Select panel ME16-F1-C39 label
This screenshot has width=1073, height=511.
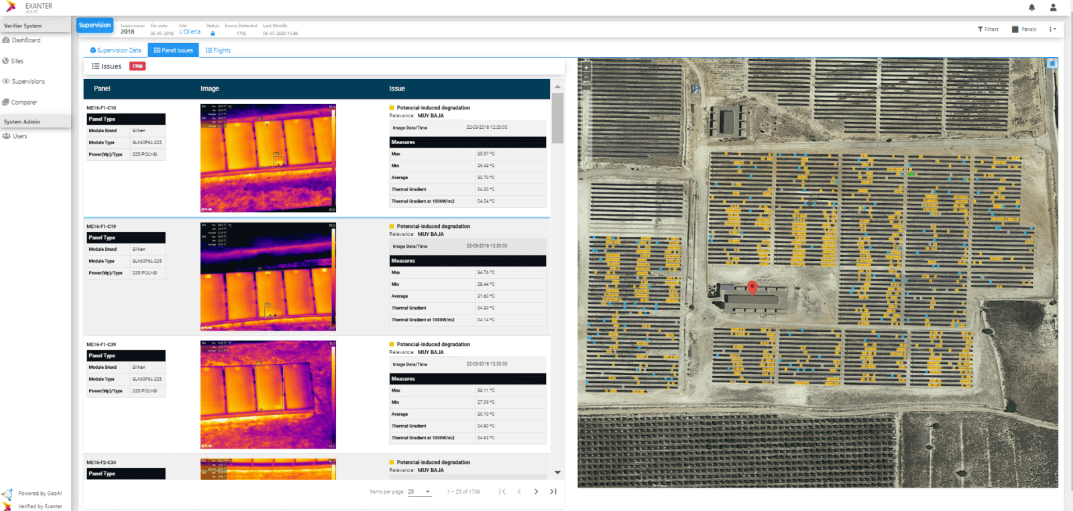tap(101, 345)
